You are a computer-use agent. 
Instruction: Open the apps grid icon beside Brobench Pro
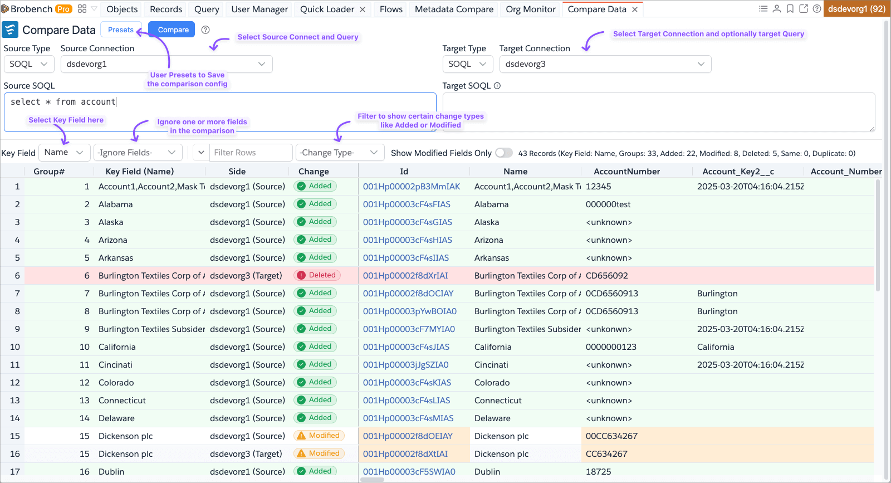[82, 9]
